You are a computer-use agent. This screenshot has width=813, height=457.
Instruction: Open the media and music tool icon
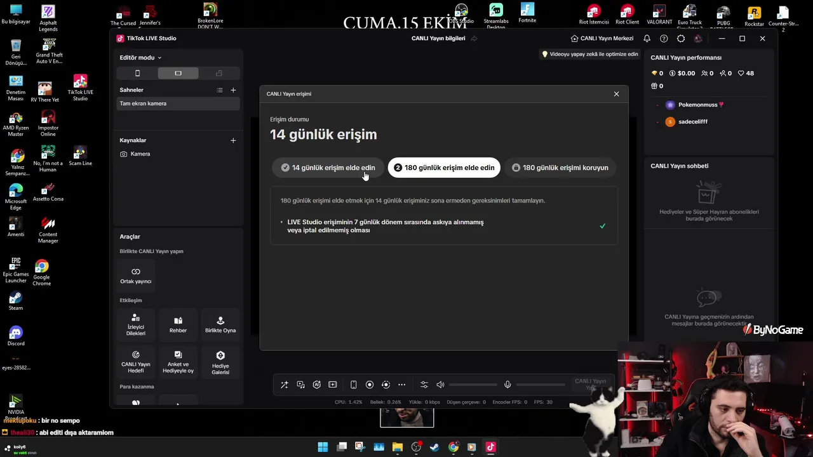click(300, 385)
